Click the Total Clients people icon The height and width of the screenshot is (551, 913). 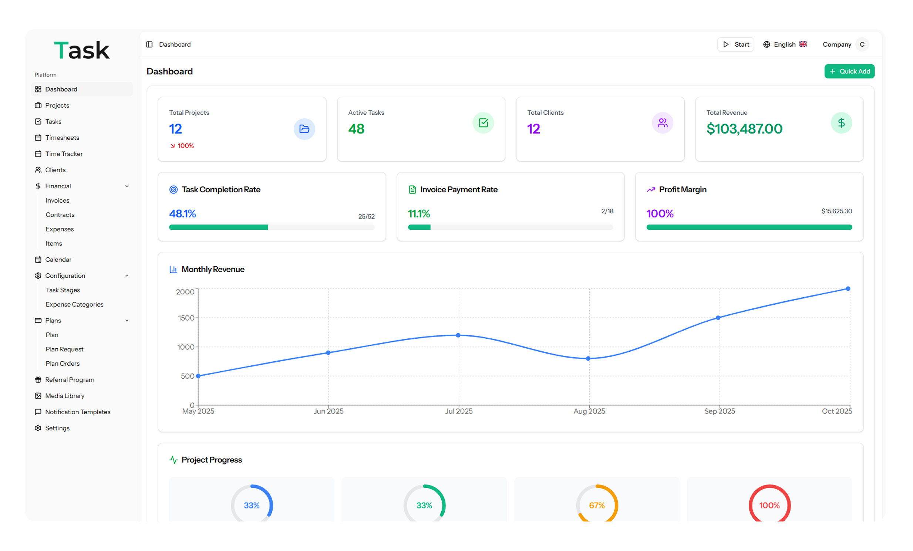662,122
